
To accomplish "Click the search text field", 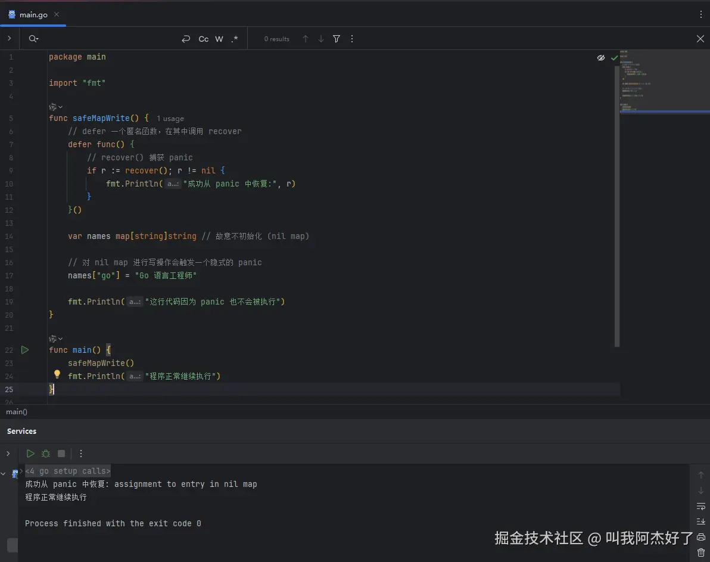I will pos(108,39).
